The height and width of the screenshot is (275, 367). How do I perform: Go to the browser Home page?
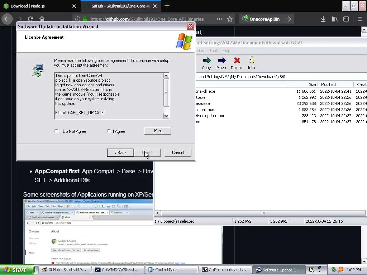click(42, 19)
